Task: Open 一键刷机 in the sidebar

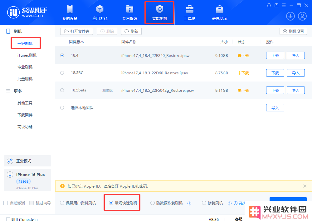Action: [25, 43]
